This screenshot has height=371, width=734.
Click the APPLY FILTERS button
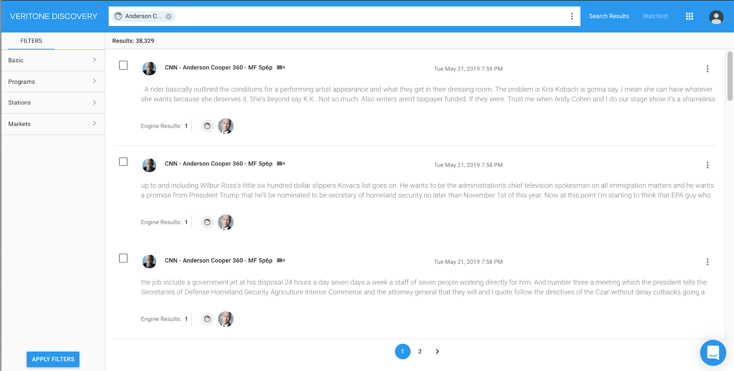[x=53, y=359]
